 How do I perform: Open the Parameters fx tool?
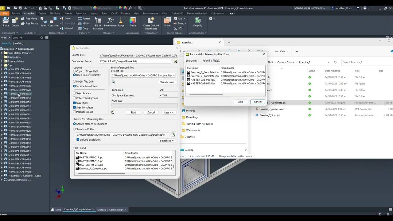click(110, 22)
